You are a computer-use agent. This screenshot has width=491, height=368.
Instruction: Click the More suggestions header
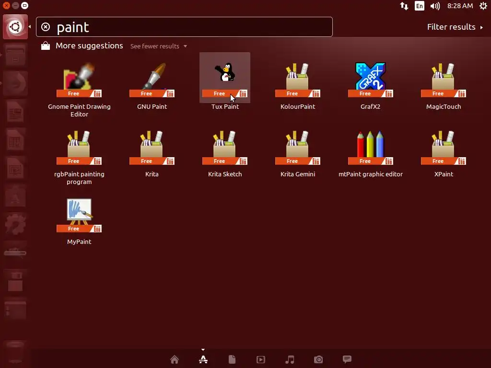pos(89,46)
